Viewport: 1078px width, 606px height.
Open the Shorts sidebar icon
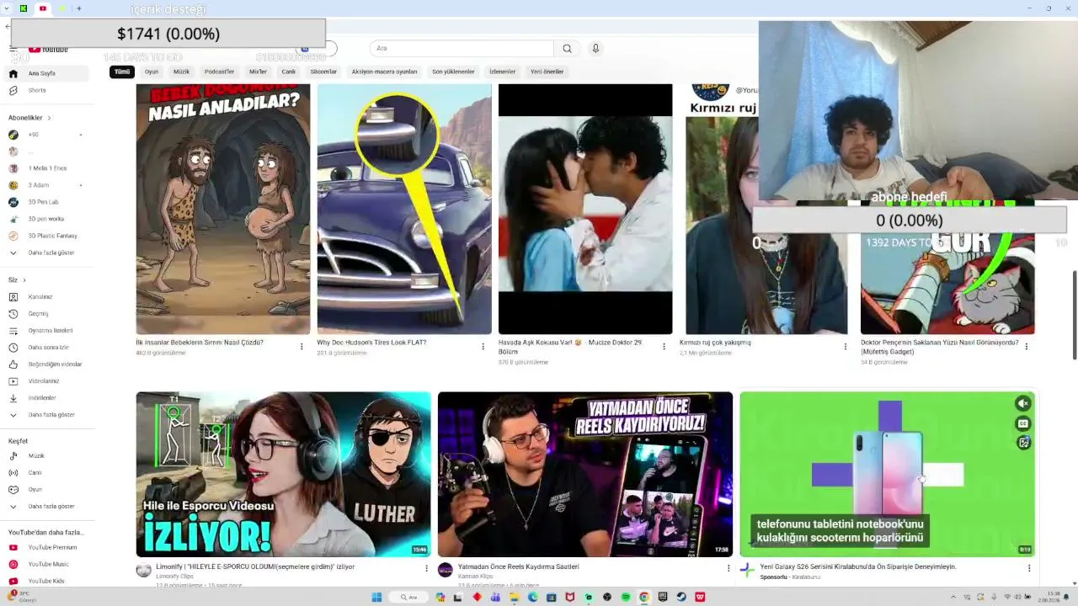point(13,90)
